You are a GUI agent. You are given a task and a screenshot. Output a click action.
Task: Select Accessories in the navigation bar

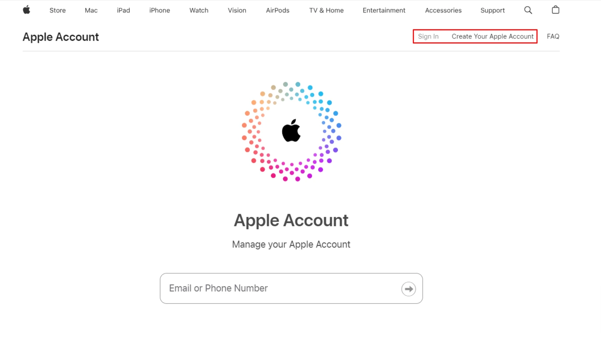[443, 11]
